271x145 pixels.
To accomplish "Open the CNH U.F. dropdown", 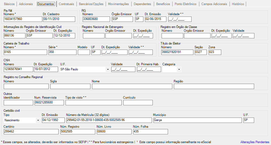I will pyautogui.click(x=85, y=69).
